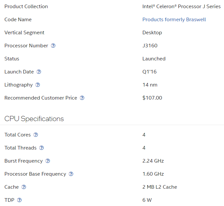Click the 2 MB L2 Cache value
This screenshot has width=224, height=206.
click(160, 187)
